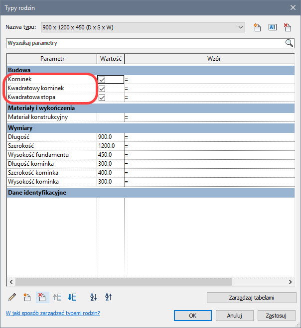The height and width of the screenshot is (328, 301).
Task: Open the link about managing family types
Action: 52,313
